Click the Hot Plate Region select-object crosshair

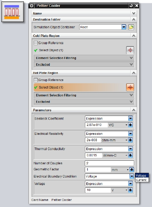tap(130, 87)
